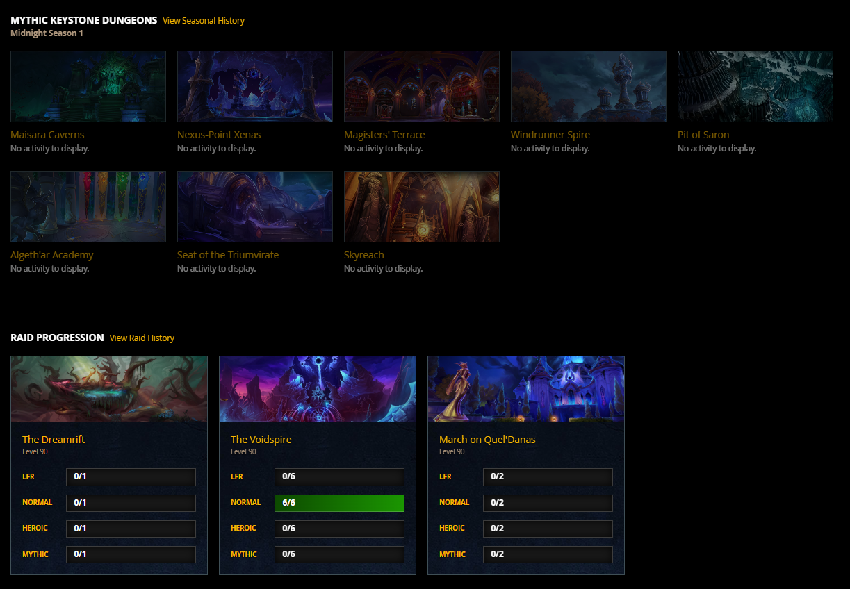The height and width of the screenshot is (589, 850).
Task: Click The Dreamrift Normal progress bar
Action: pyautogui.click(x=131, y=503)
